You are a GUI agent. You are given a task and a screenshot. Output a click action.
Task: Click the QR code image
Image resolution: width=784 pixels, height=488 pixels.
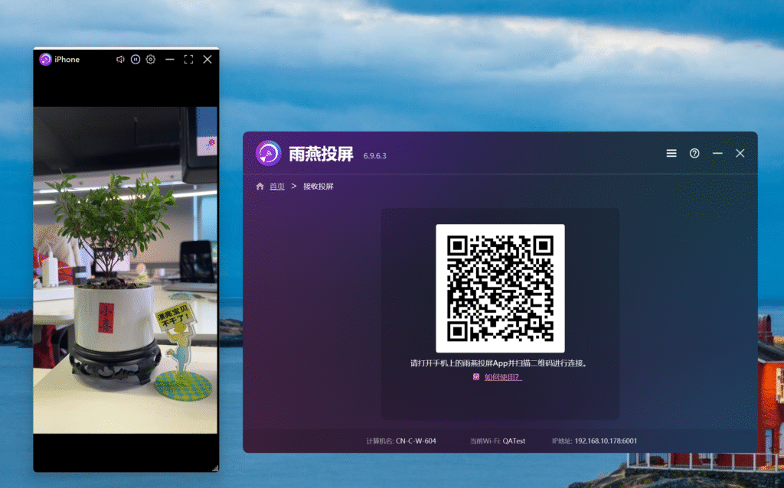(x=500, y=288)
